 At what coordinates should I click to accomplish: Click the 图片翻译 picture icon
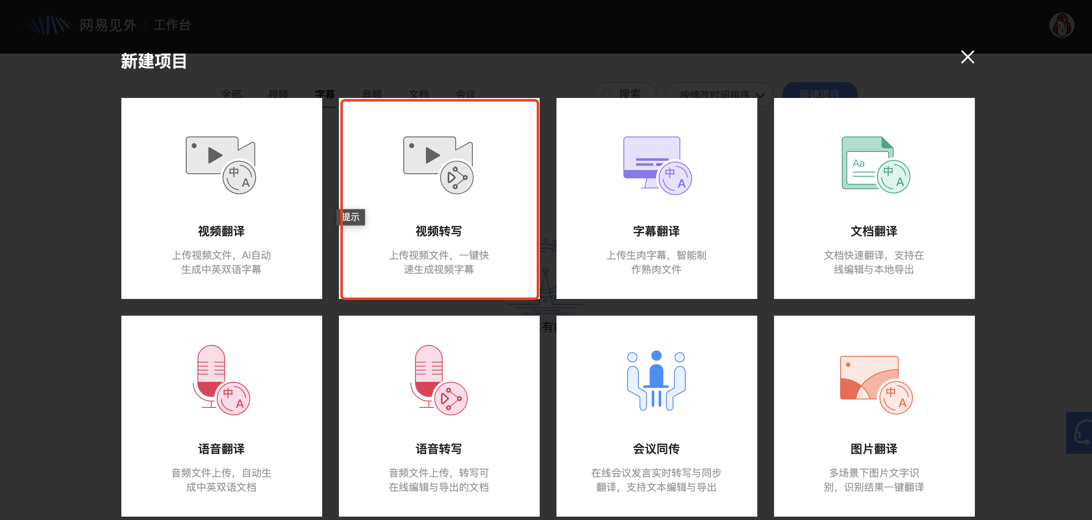pyautogui.click(x=876, y=385)
